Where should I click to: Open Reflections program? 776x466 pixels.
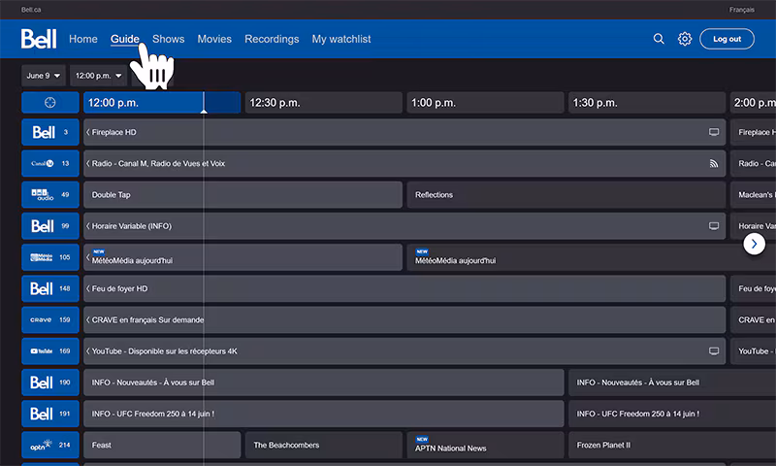tap(566, 194)
